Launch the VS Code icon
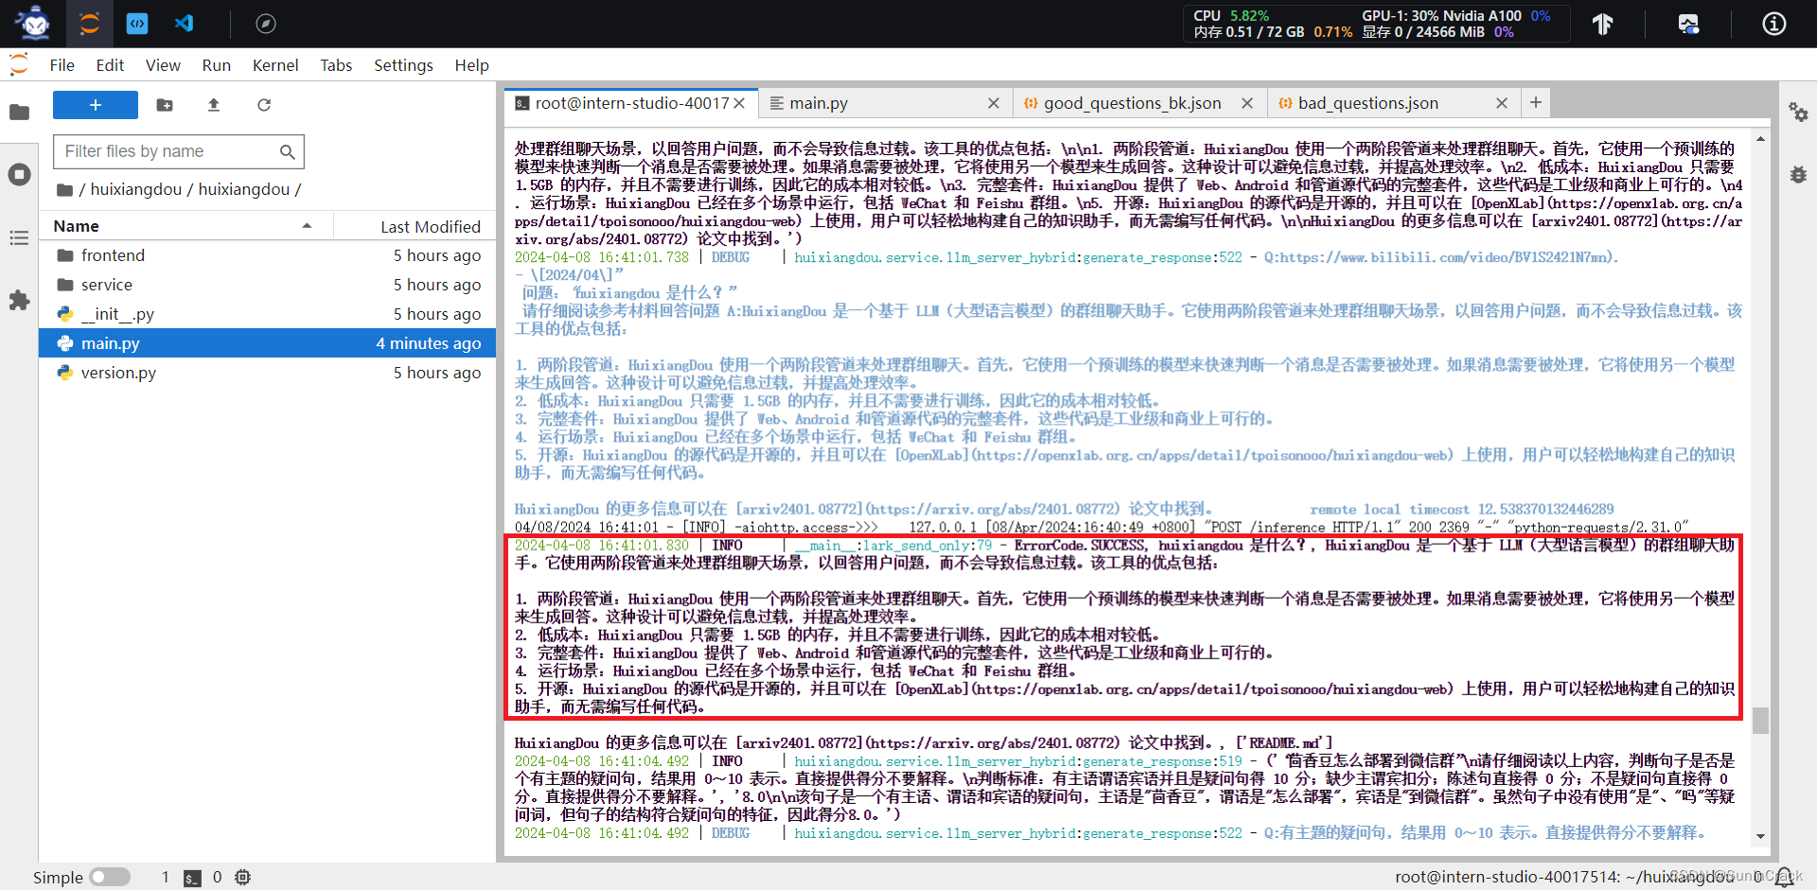 point(185,24)
